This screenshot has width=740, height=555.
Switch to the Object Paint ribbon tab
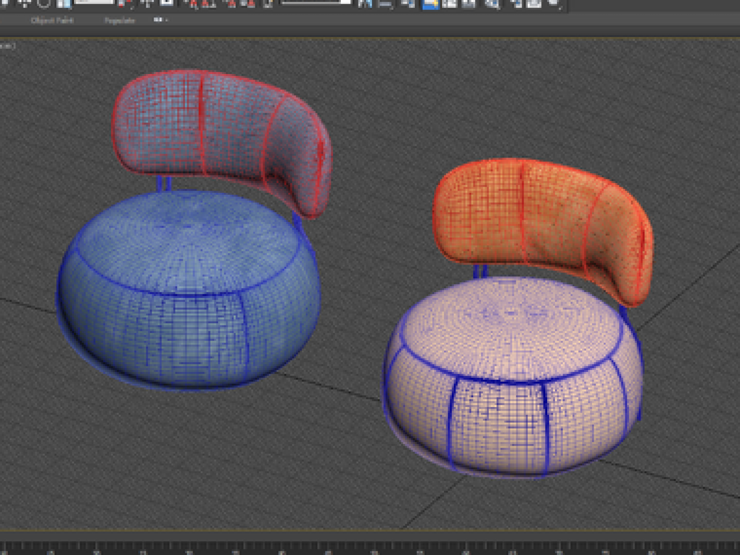tap(52, 20)
